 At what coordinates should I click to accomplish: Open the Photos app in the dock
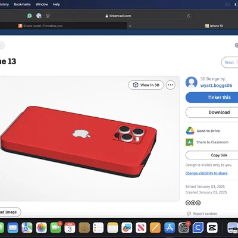tap(41, 227)
